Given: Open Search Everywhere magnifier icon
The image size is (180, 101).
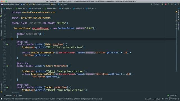Looking at the screenshot, I should coord(178,4).
